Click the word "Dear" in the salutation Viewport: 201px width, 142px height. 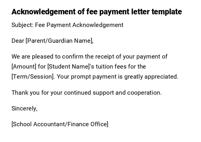pos(18,41)
